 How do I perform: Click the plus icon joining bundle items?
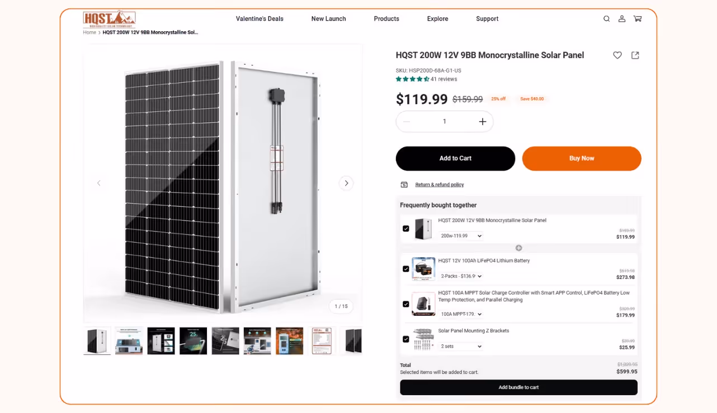click(518, 248)
